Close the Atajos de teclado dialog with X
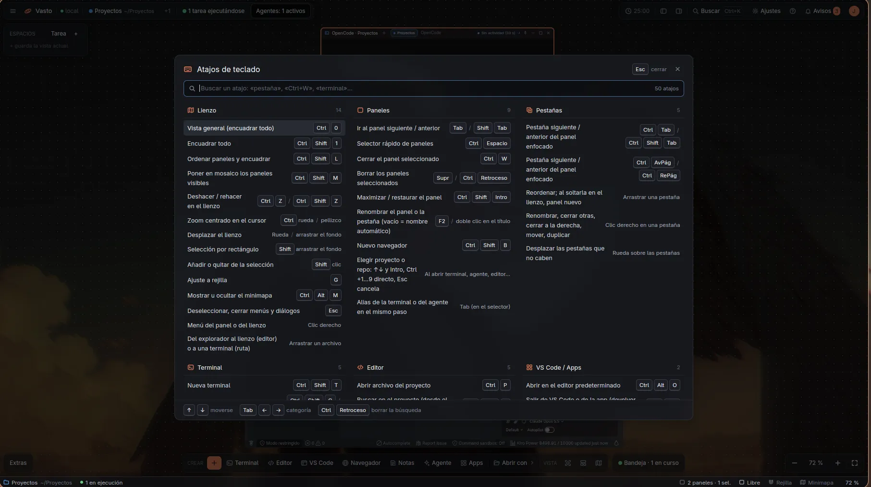Viewport: 871px width, 487px height. click(x=677, y=69)
